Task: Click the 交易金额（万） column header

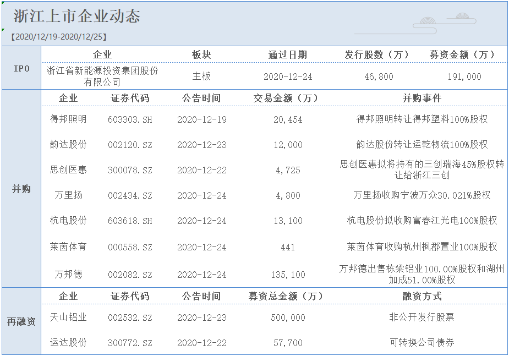Action: (288, 98)
